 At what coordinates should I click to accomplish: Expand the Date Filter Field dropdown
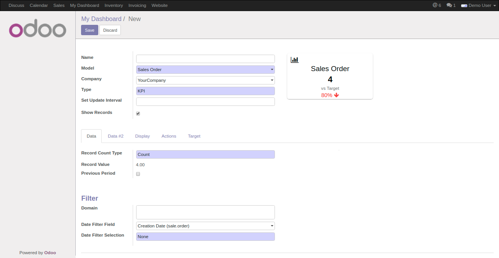(205, 226)
